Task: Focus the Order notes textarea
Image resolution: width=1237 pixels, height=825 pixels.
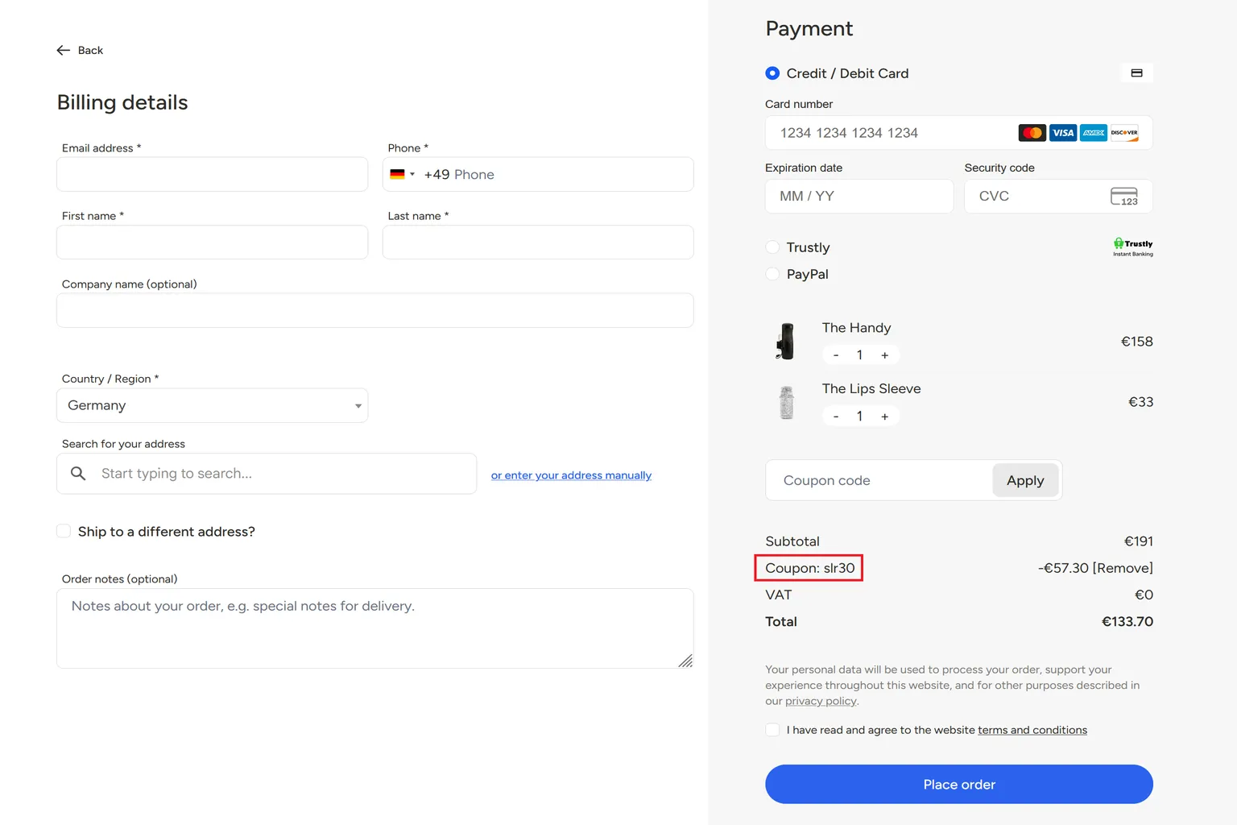Action: pos(375,628)
